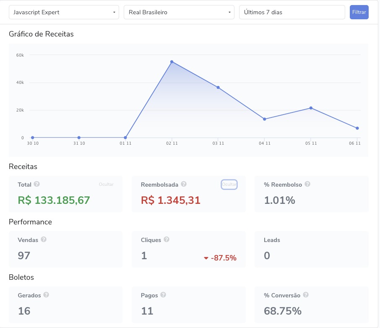Open the Gerados info icon
Screen dimensions: 380x328
[46, 294]
